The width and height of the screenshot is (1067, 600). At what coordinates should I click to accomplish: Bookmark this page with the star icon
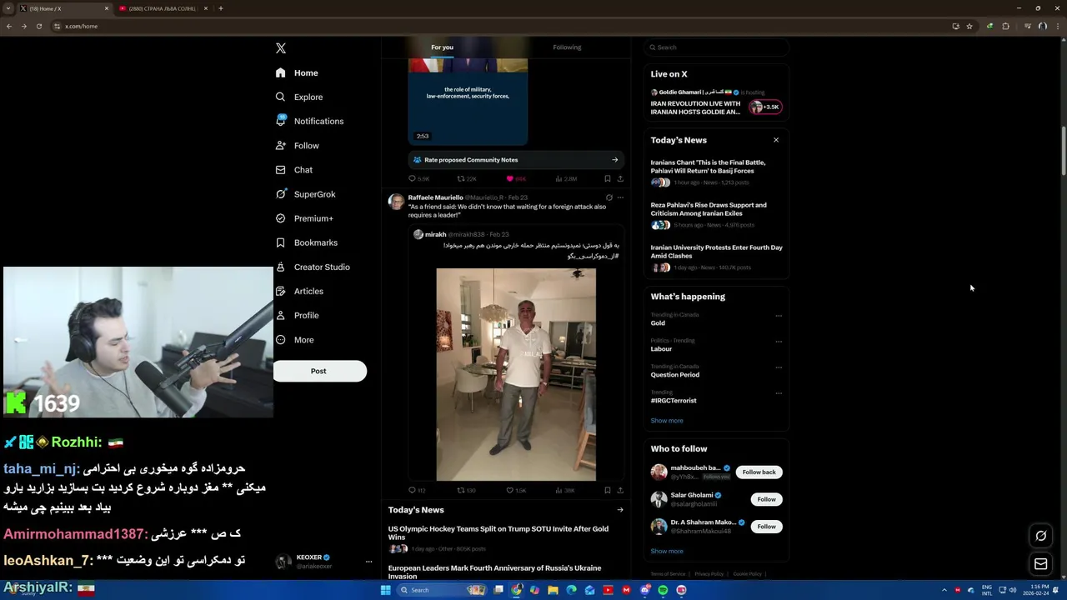pos(969,26)
